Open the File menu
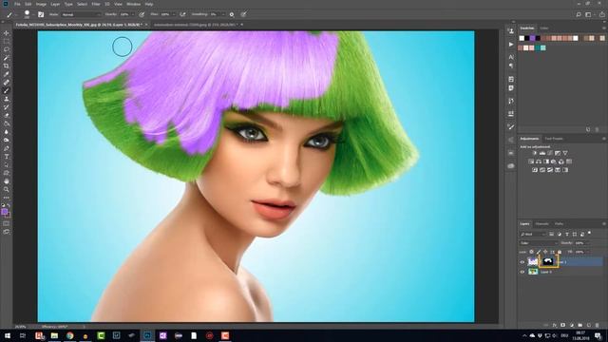Viewport: 608px width, 342px height. (x=17, y=4)
